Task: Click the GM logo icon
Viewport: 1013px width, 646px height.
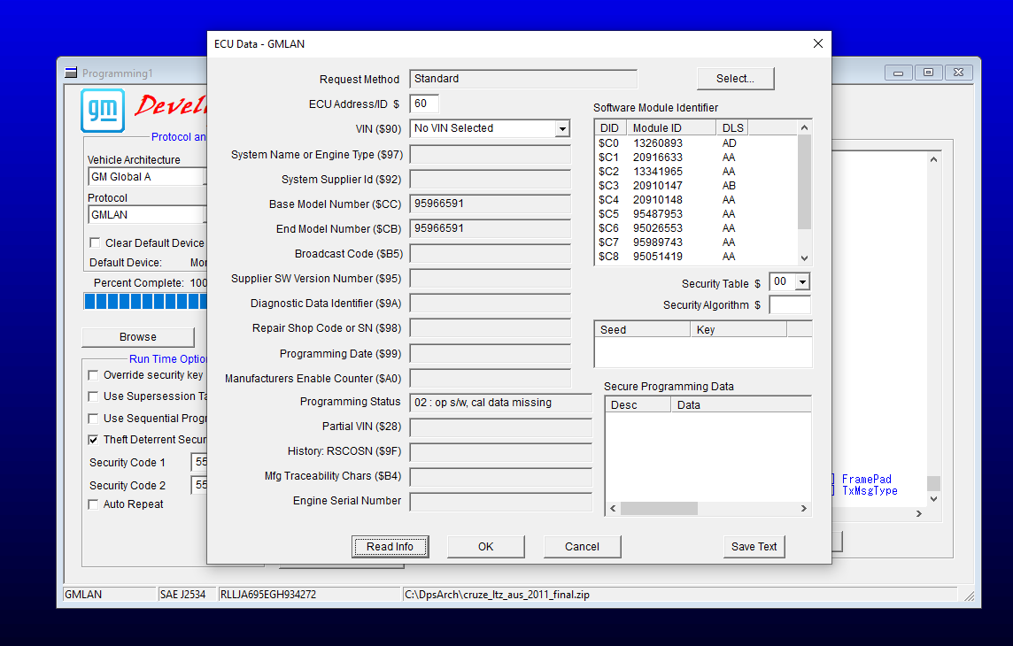Action: coord(103,111)
